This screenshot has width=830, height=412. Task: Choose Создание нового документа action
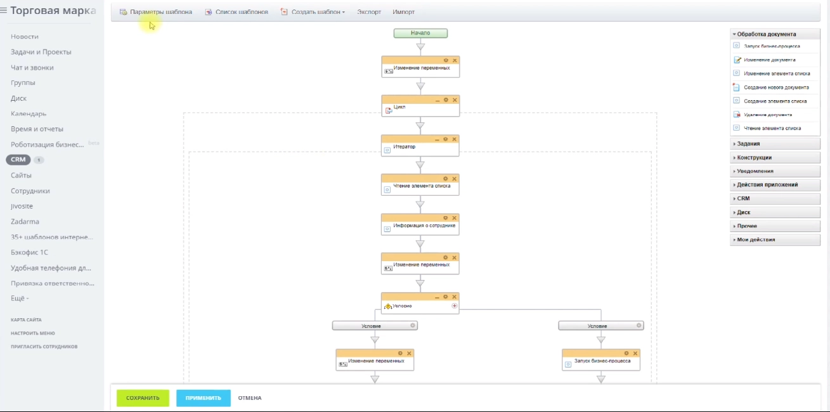tap(776, 87)
